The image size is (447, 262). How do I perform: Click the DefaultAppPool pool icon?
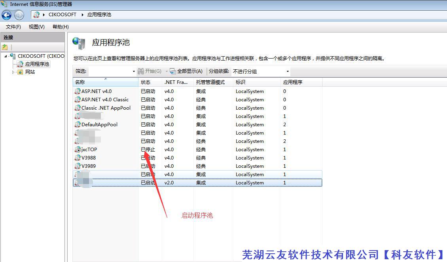78,125
